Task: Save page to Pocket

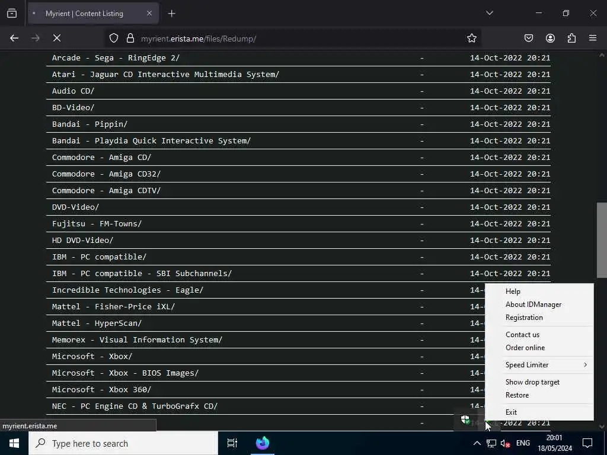Action: click(x=529, y=39)
